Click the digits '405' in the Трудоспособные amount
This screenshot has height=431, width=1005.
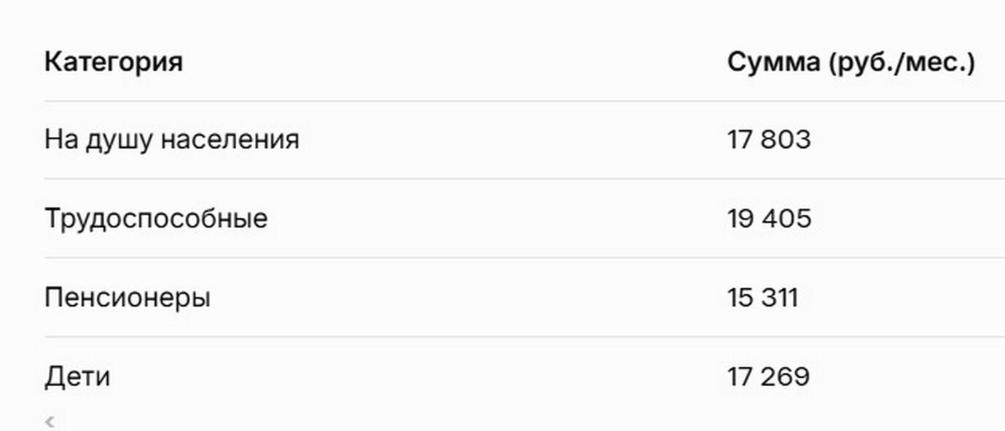(x=786, y=218)
